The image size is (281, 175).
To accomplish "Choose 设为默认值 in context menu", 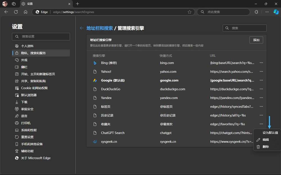I will point(267,133).
